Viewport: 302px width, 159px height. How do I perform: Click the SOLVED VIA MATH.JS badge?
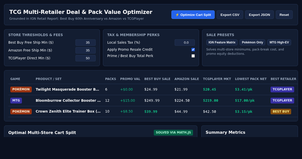173,132
